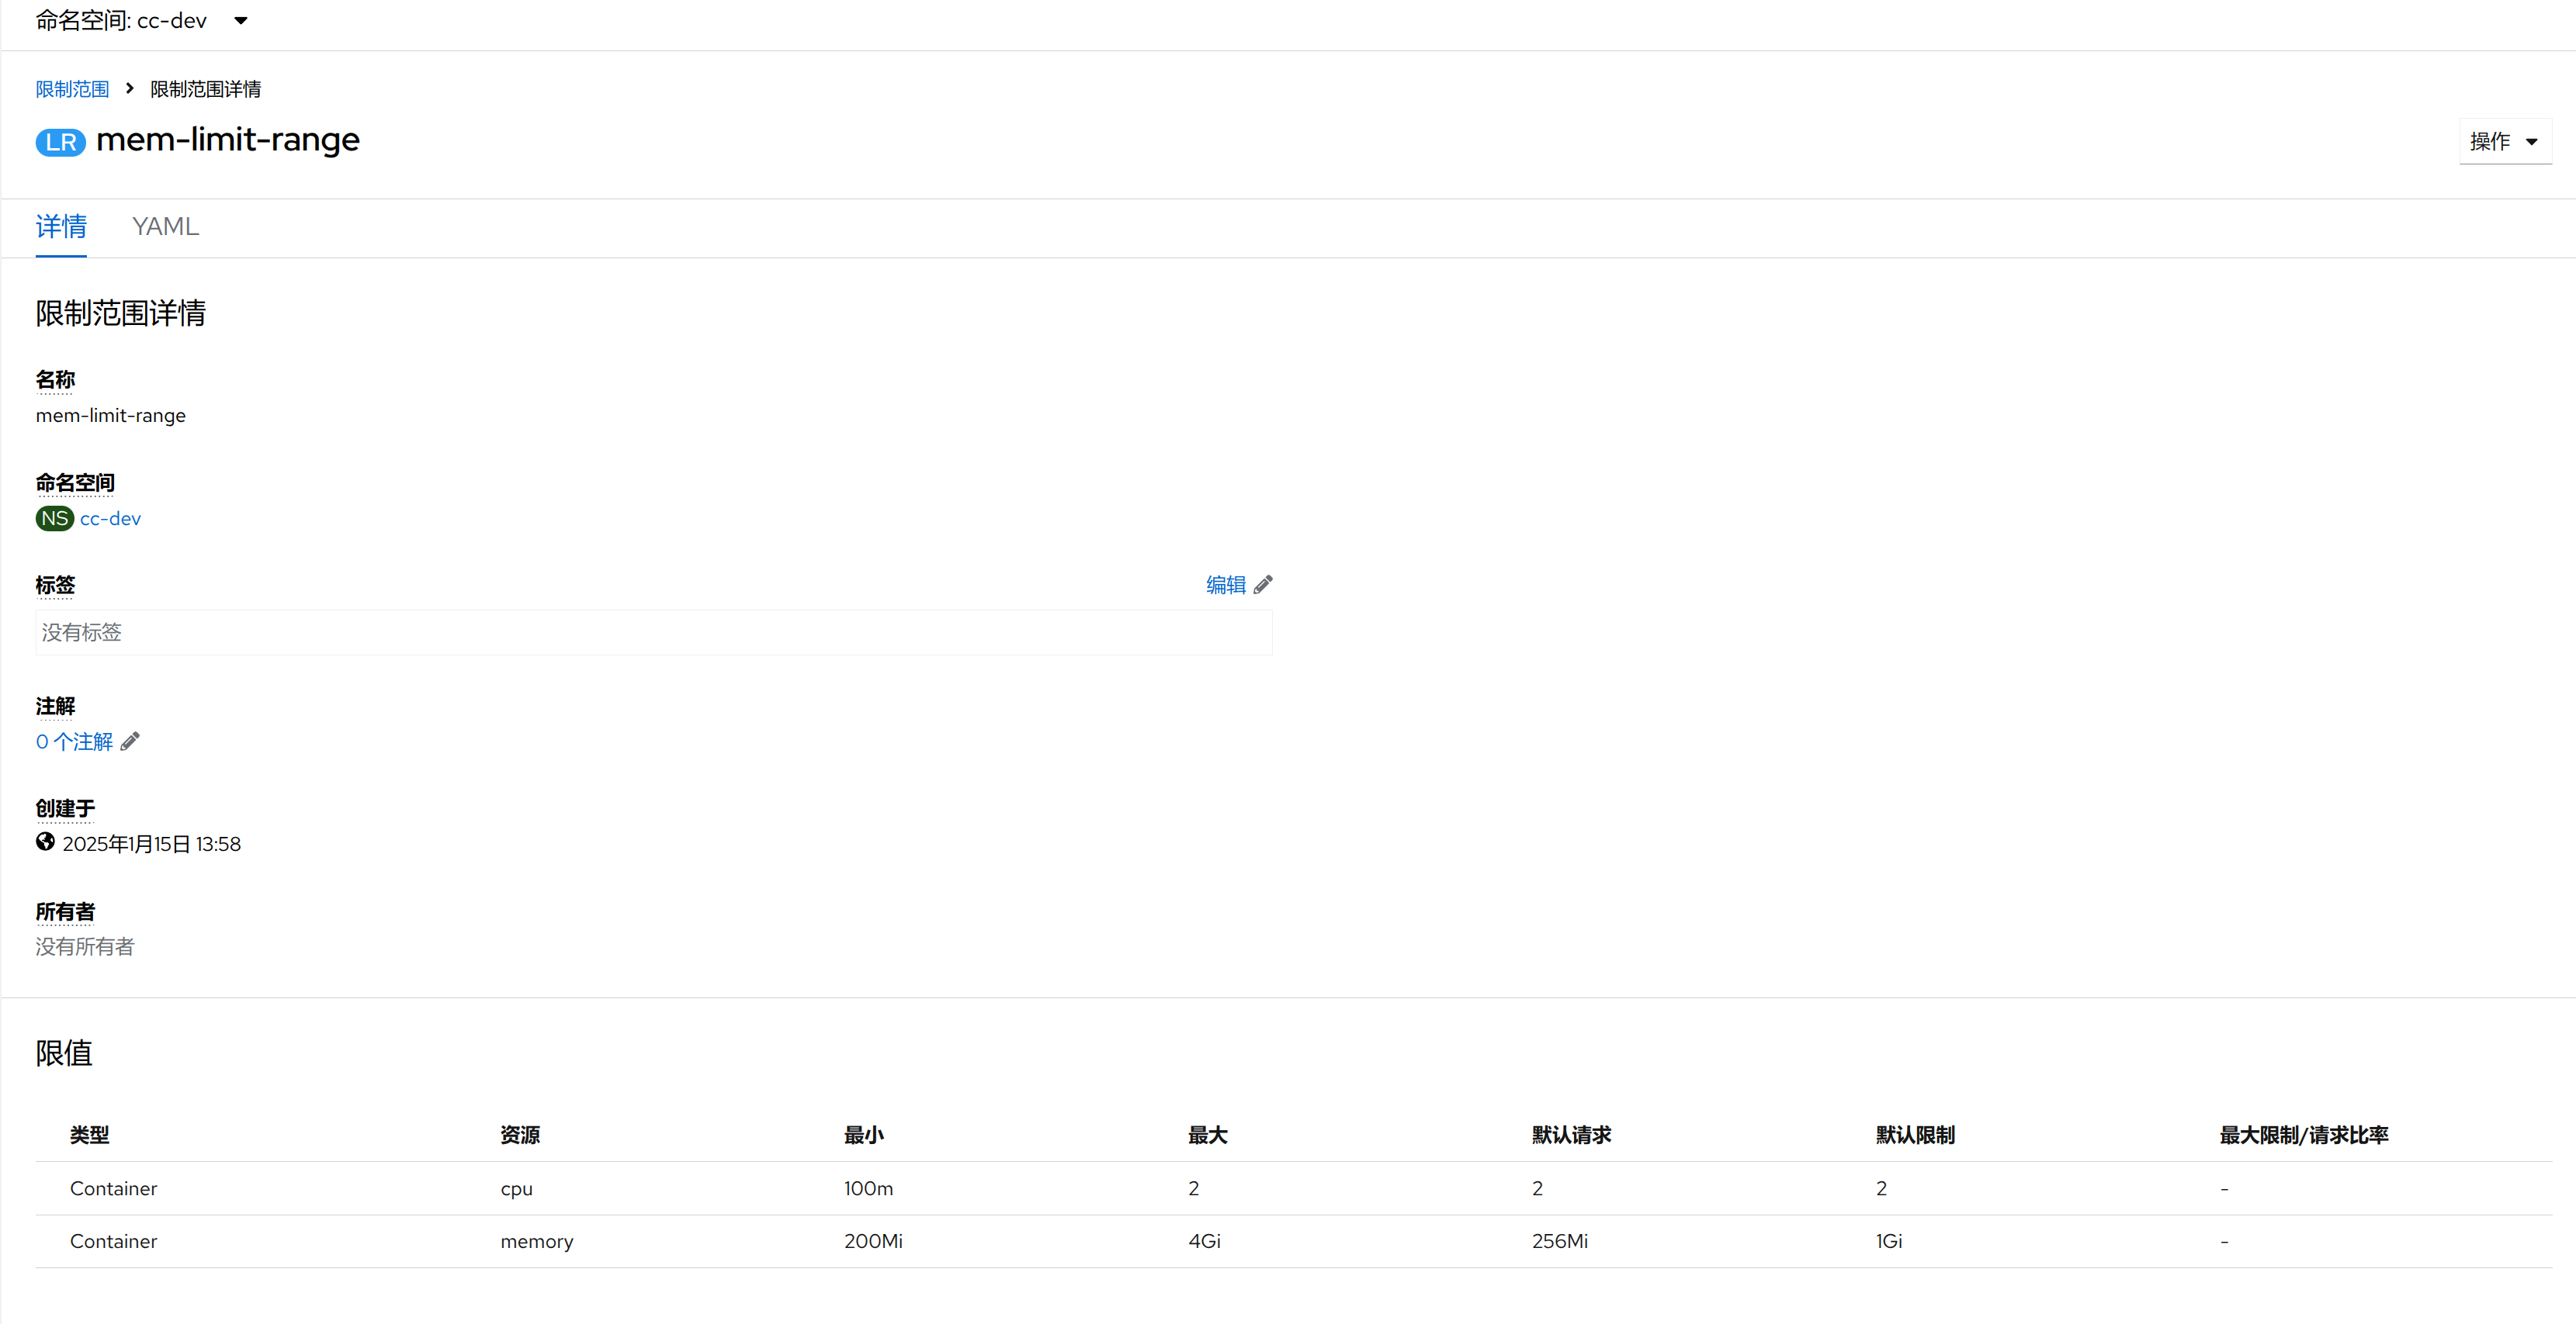This screenshot has width=2576, height=1324.
Task: Click the green NS namespace badge
Action: click(54, 519)
